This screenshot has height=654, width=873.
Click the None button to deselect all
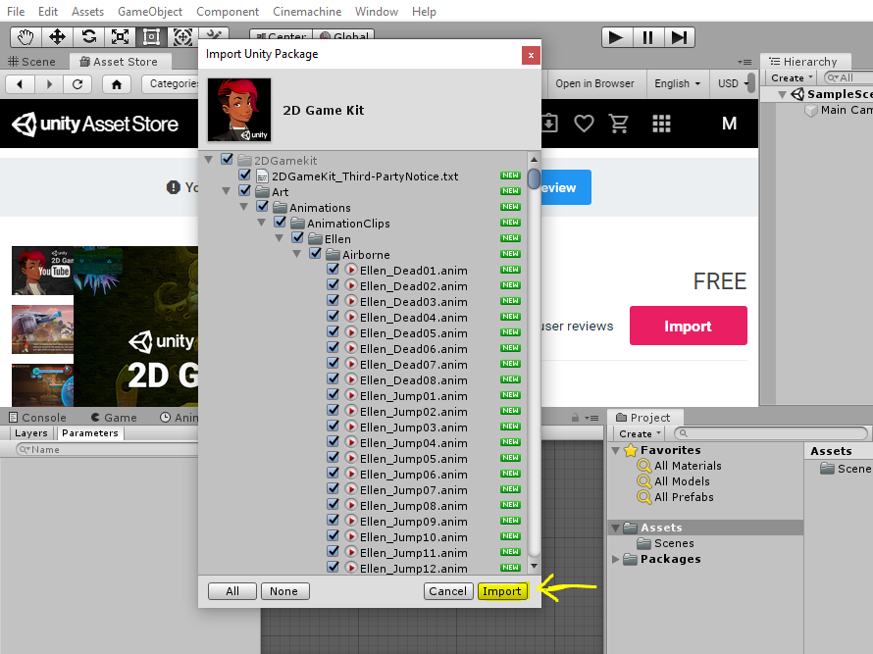click(x=283, y=591)
